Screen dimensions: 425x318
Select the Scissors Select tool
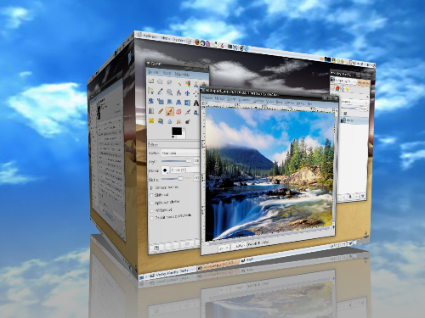point(195,84)
